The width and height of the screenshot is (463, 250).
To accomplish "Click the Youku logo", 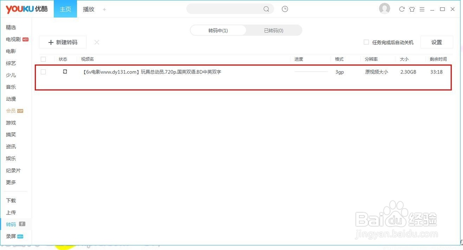I will click(x=26, y=9).
